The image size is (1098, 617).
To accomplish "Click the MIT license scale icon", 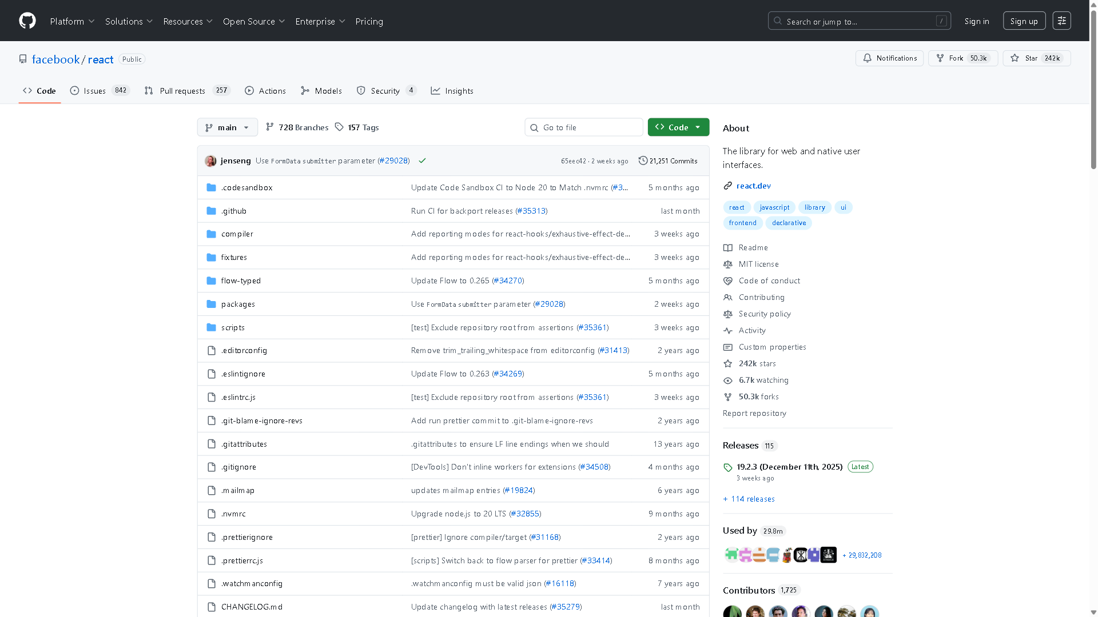I will [x=728, y=264].
